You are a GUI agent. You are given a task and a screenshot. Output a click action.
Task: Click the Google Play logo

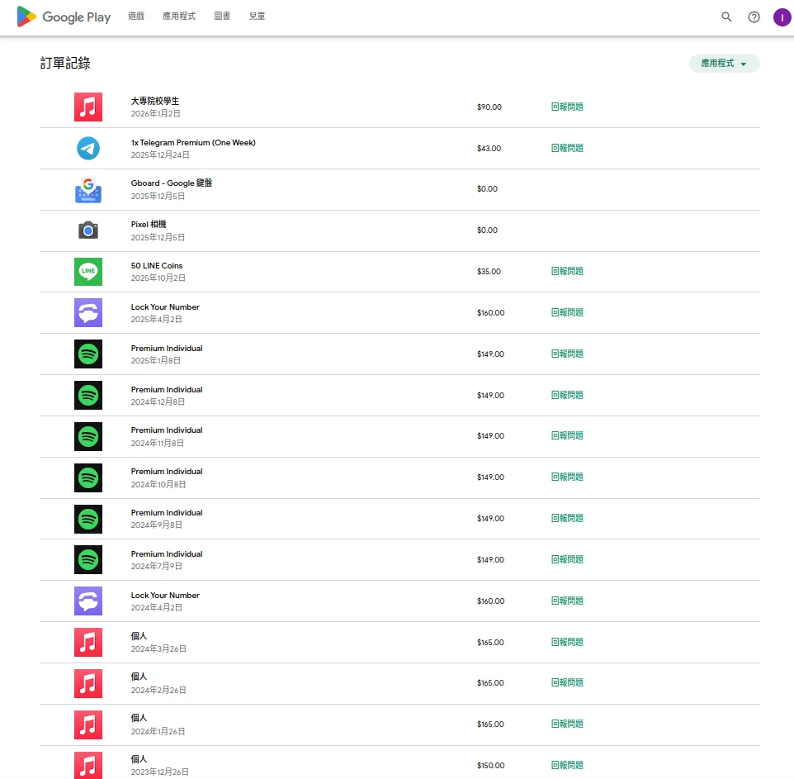[64, 17]
